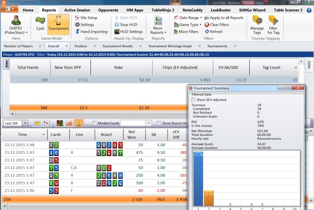Close the Overall report tab

click(66, 46)
